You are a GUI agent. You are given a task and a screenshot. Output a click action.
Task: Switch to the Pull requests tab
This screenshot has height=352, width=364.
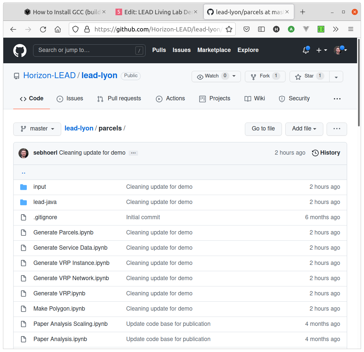(119, 98)
